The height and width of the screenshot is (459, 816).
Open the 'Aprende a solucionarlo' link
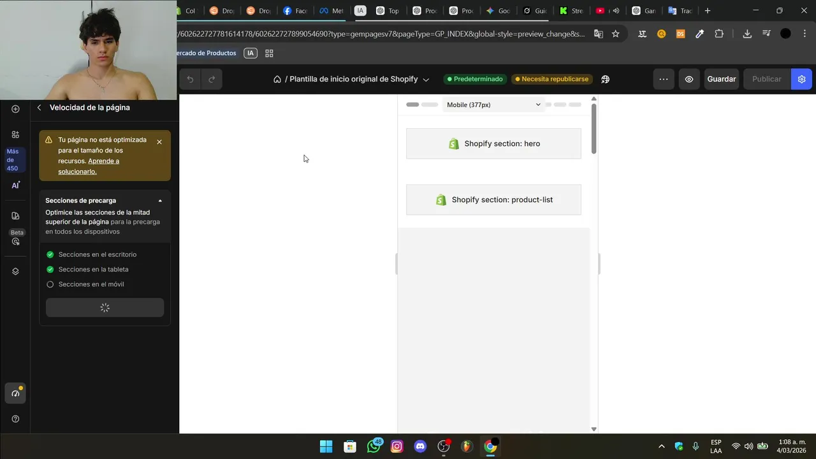[89, 166]
